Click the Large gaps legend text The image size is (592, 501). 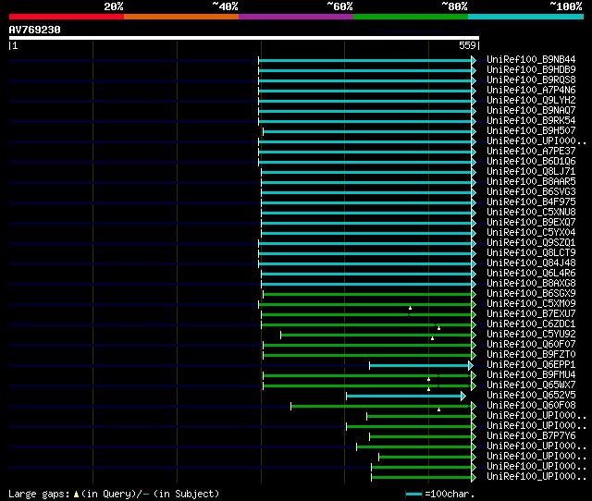point(39,494)
